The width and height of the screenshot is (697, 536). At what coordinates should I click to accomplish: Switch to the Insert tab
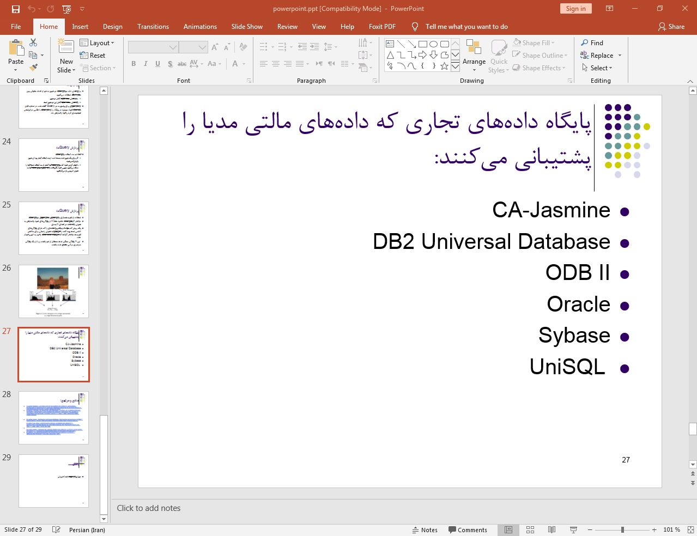[80, 26]
